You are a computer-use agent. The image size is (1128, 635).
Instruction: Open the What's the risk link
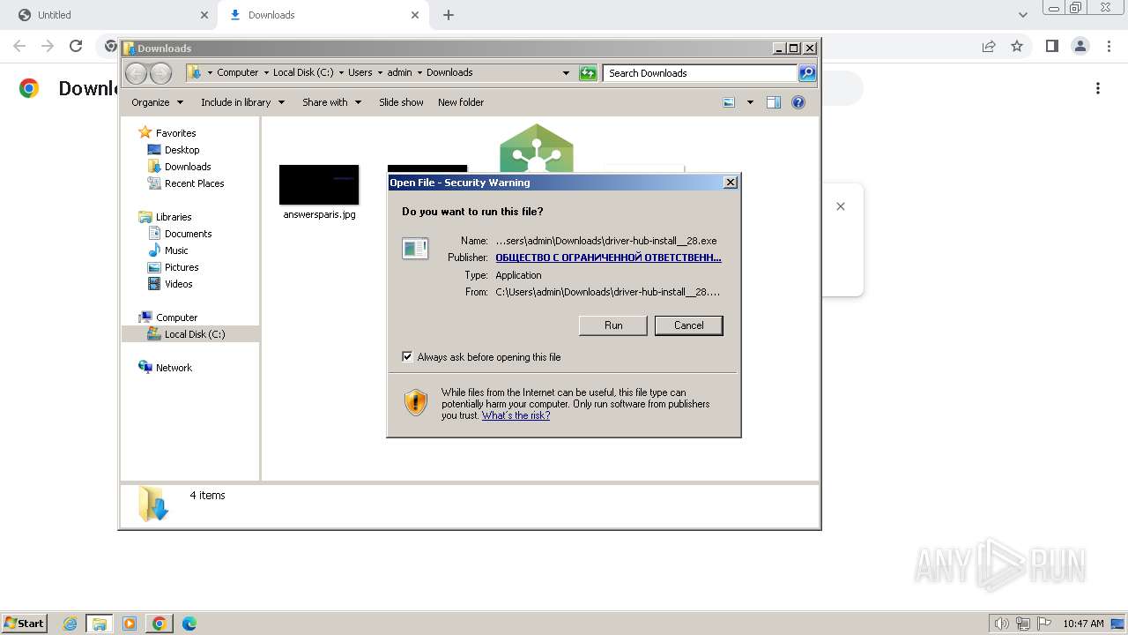click(x=516, y=415)
